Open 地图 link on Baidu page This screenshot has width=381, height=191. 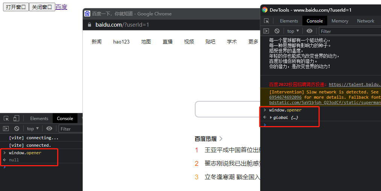pos(146,42)
